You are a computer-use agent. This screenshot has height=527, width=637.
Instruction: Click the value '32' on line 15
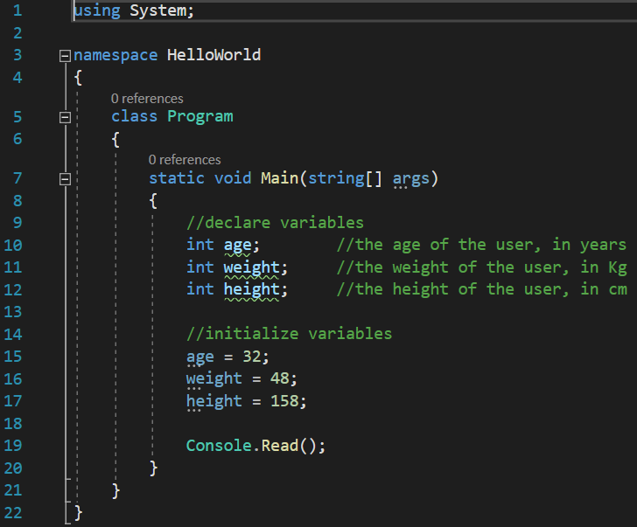point(252,357)
